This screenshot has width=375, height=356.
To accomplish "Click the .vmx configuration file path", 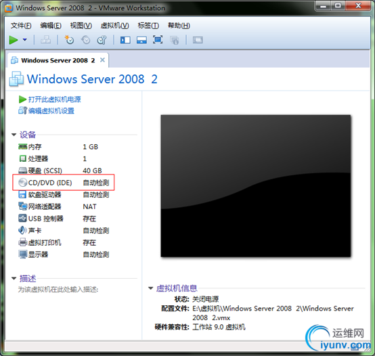I will pyautogui.click(x=273, y=313).
